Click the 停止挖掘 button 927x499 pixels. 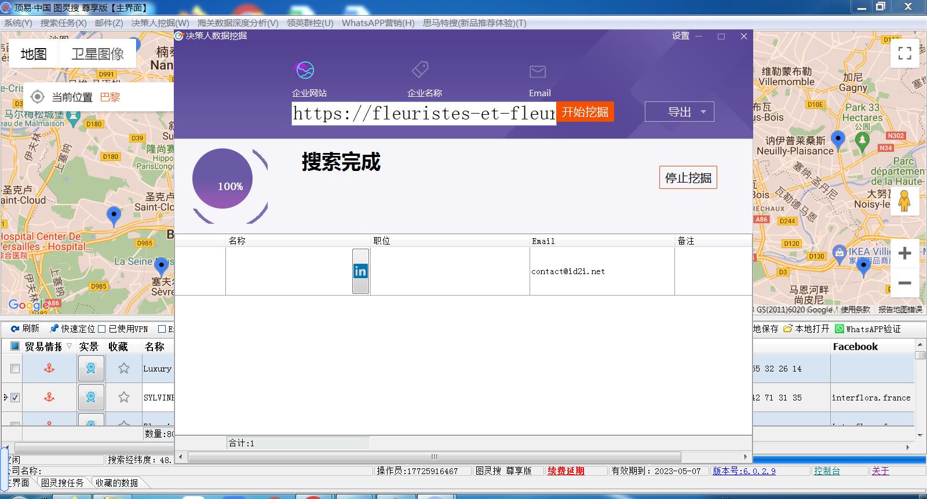coord(688,178)
